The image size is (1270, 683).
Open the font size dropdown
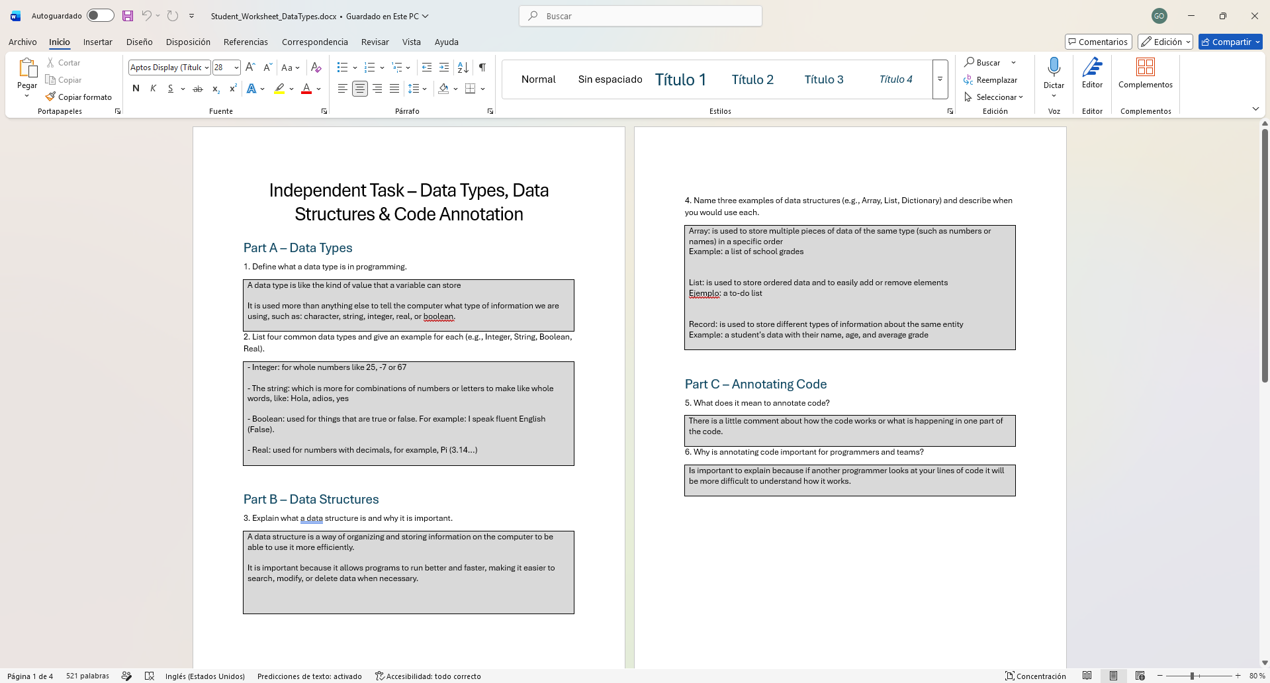point(236,68)
